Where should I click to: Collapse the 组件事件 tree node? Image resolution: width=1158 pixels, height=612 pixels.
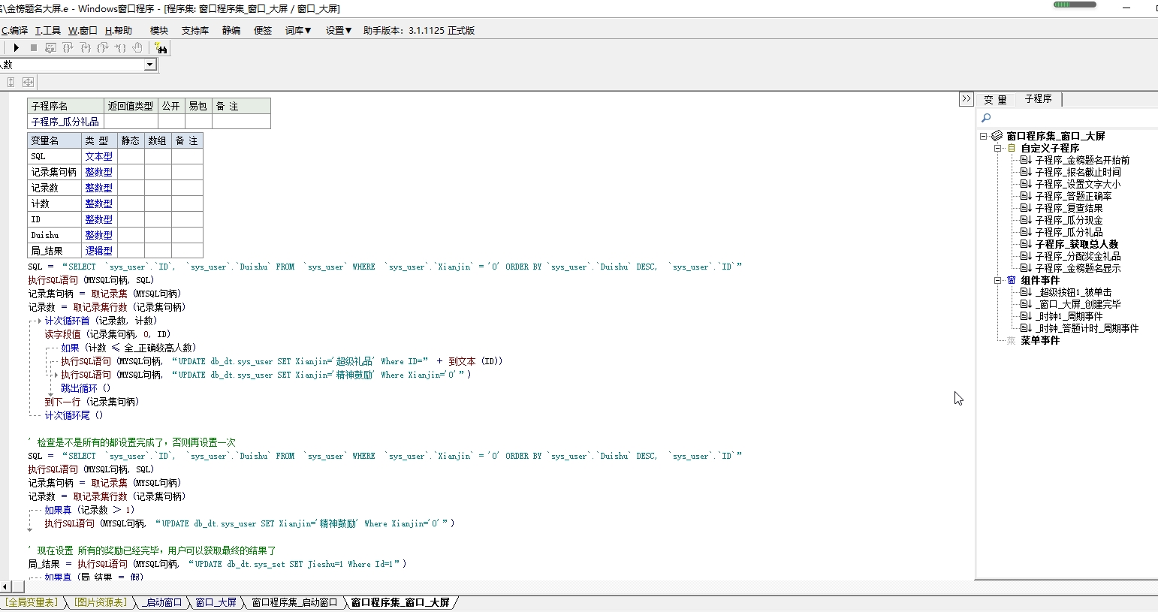pos(998,280)
